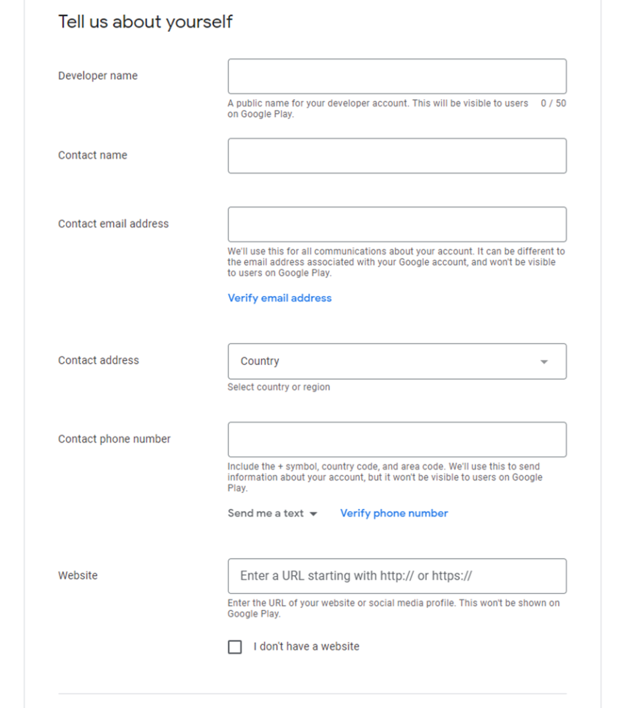
Task: Focus the Contact name text box
Action: coord(396,156)
